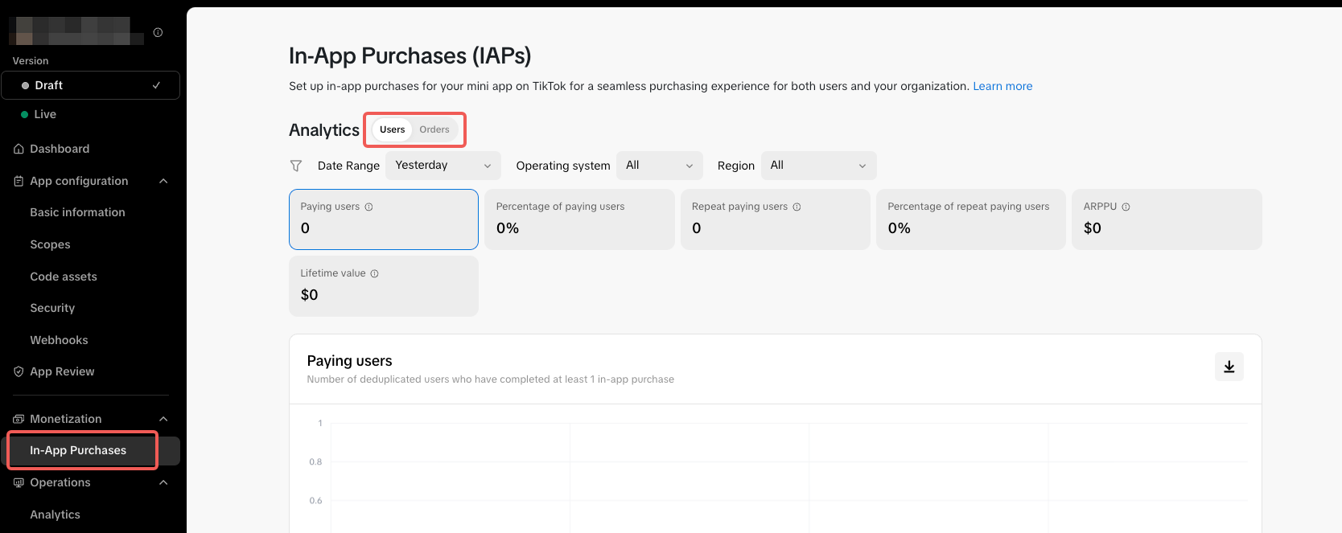Viewport: 1342px width, 533px height.
Task: Collapse the App configuration section
Action: pos(163,181)
